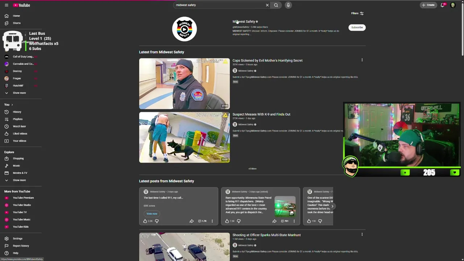Click the YouTube logo
Screen dimensions: 464x261
tap(22, 5)
